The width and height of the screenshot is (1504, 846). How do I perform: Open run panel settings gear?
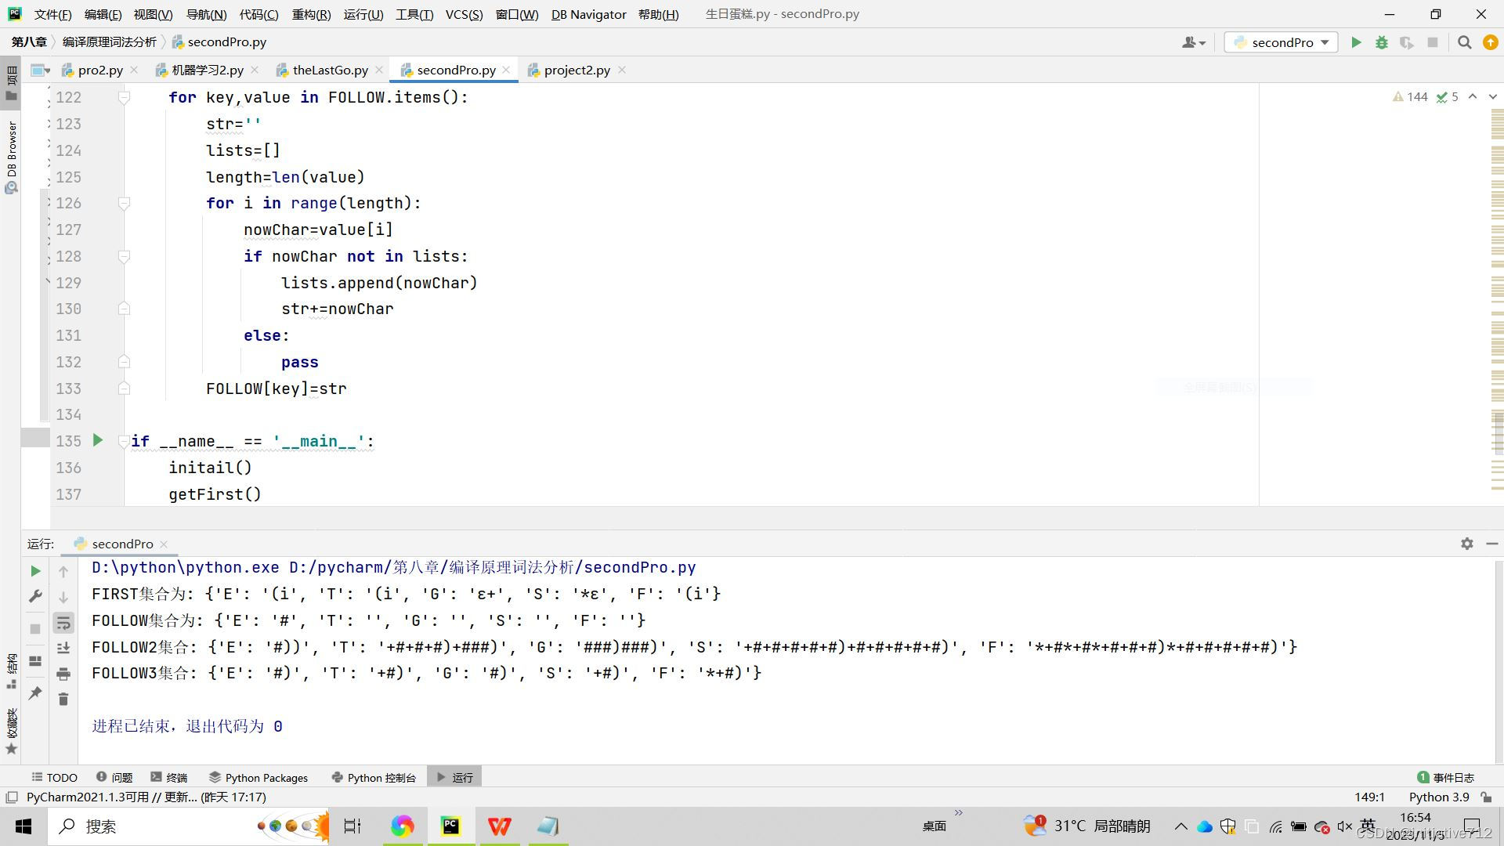pos(1466,543)
